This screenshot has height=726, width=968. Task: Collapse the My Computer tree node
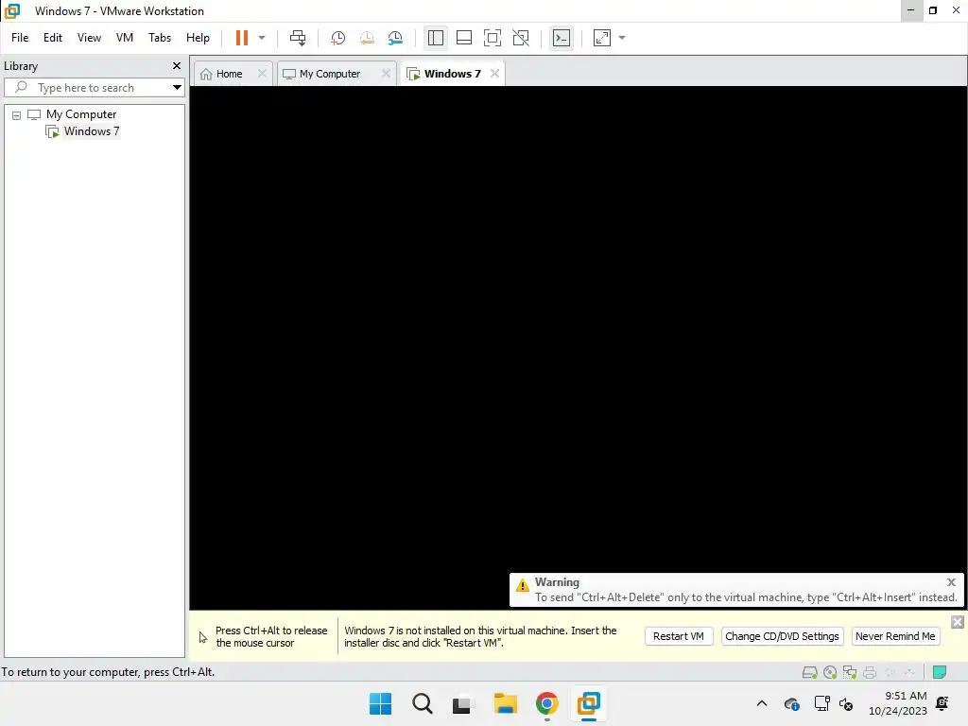(x=17, y=114)
